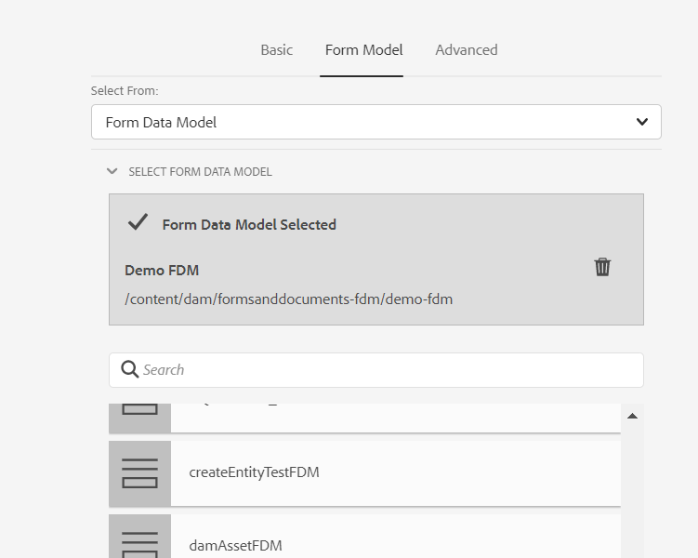Switch to the Basic tab
This screenshot has height=558, width=698.
pyautogui.click(x=276, y=50)
